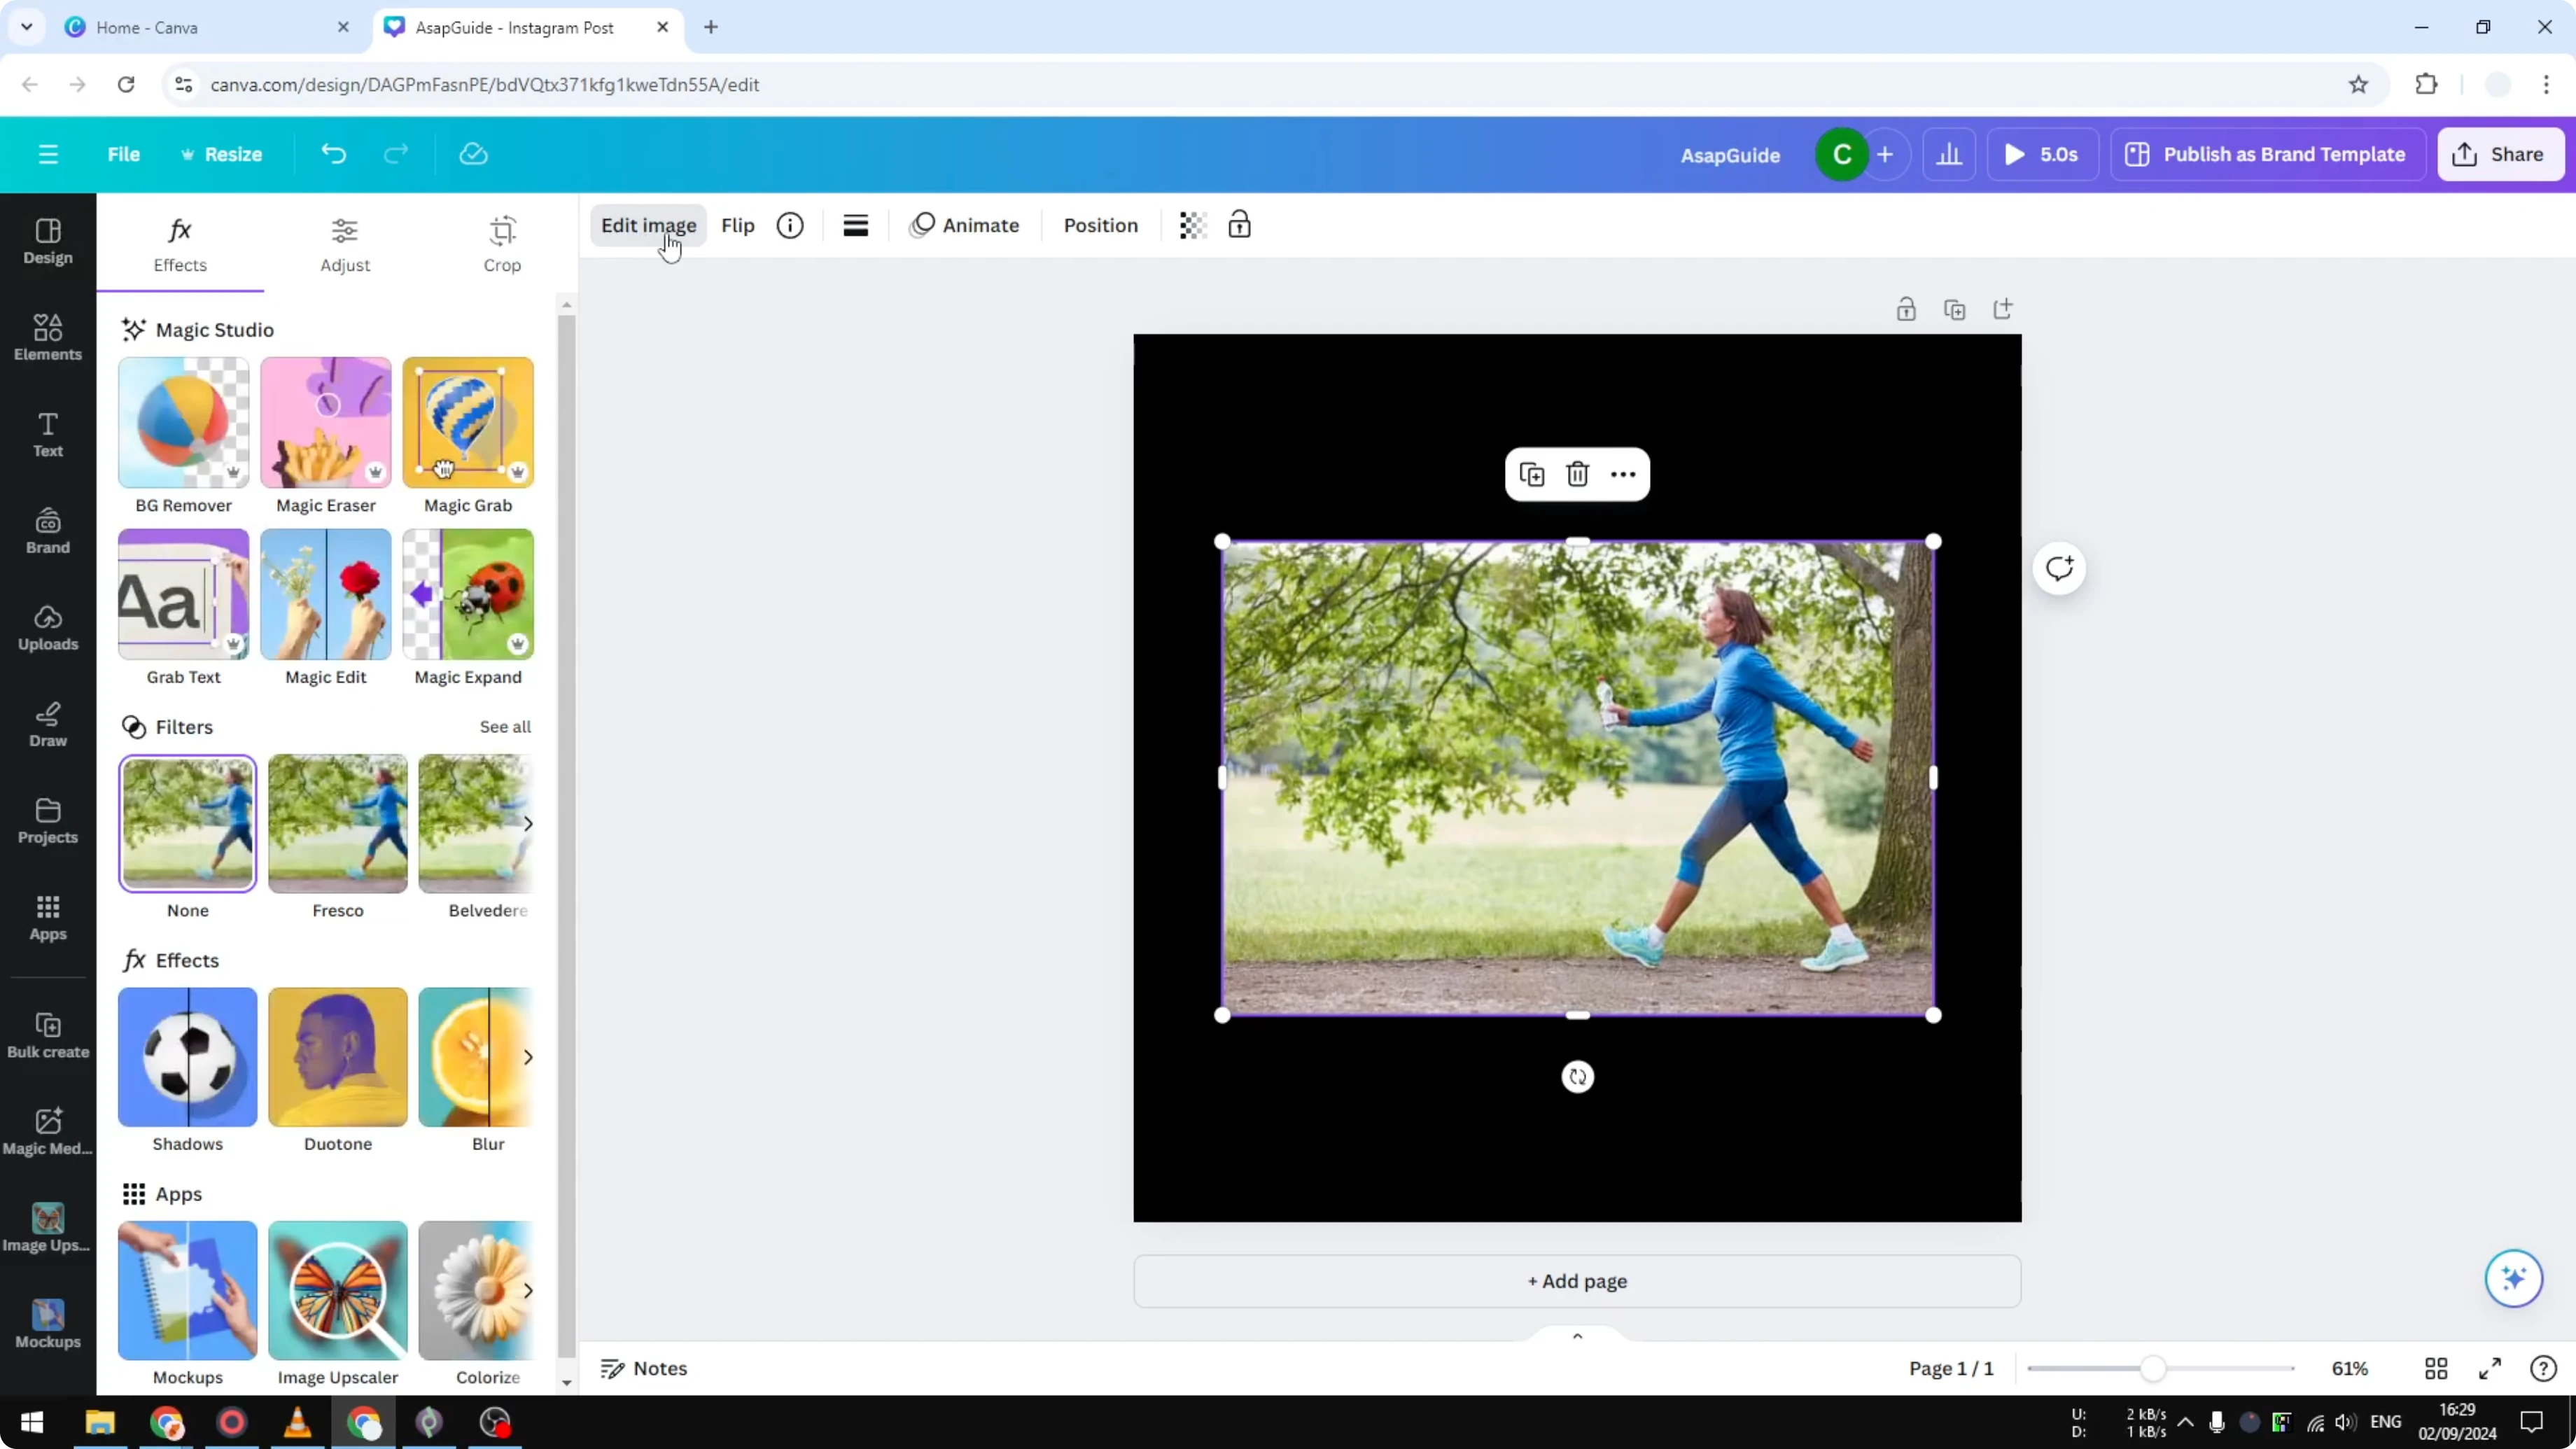Viewport: 2576px width, 1449px height.
Task: Expand more effects with chevron arrow
Action: point(528,1057)
